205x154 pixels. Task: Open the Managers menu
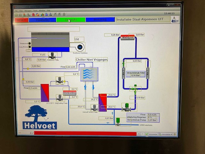[28, 11]
